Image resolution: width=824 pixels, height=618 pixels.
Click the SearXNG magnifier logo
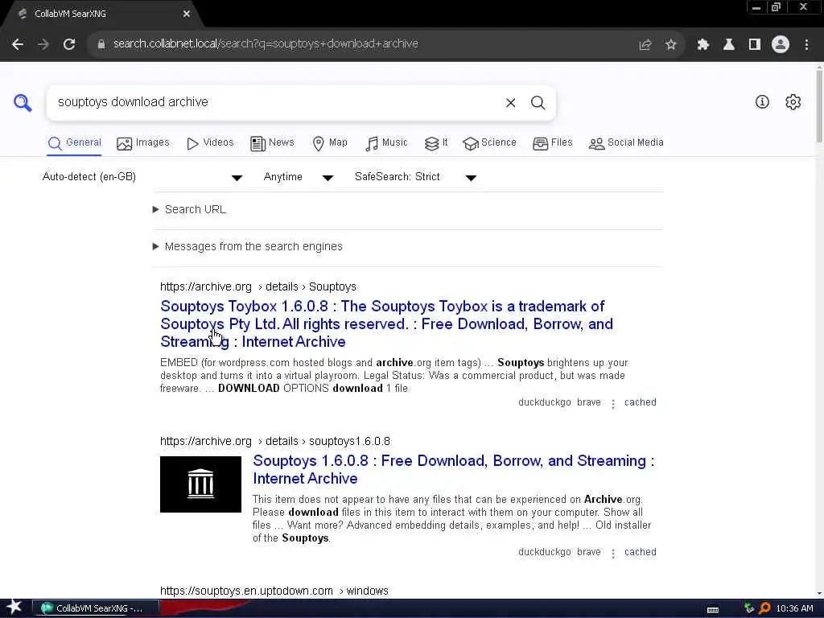tap(23, 102)
